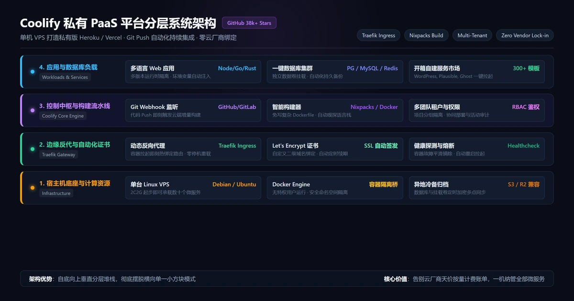Image resolution: width=574 pixels, height=301 pixels.
Task: Click the Node/Go/Rust tag
Action: click(x=237, y=68)
